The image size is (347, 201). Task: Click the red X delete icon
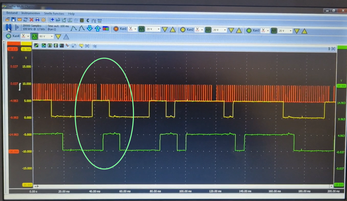(31, 20)
